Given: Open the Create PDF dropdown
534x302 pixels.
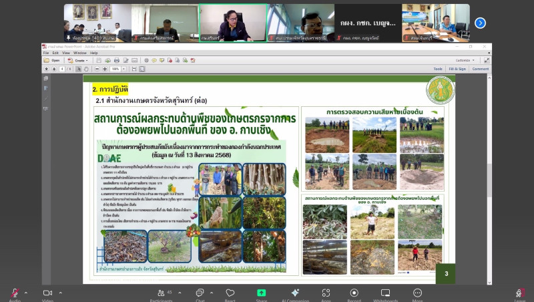Looking at the screenshot, I should 77,60.
